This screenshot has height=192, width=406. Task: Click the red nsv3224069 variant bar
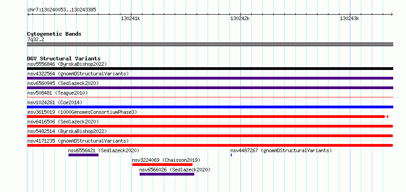162,165
